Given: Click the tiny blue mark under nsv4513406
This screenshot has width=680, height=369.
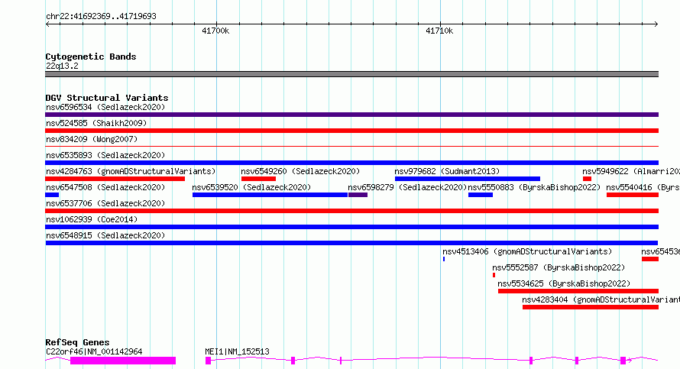Looking at the screenshot, I should tap(444, 259).
